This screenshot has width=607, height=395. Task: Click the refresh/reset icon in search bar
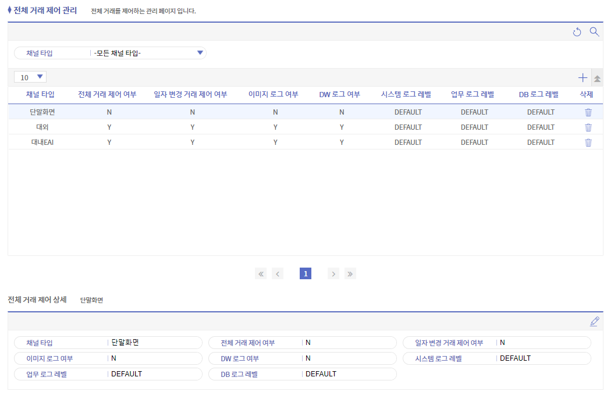pyautogui.click(x=577, y=32)
